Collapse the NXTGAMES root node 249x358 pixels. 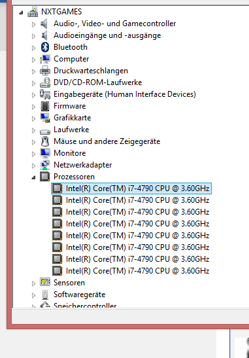(21, 12)
